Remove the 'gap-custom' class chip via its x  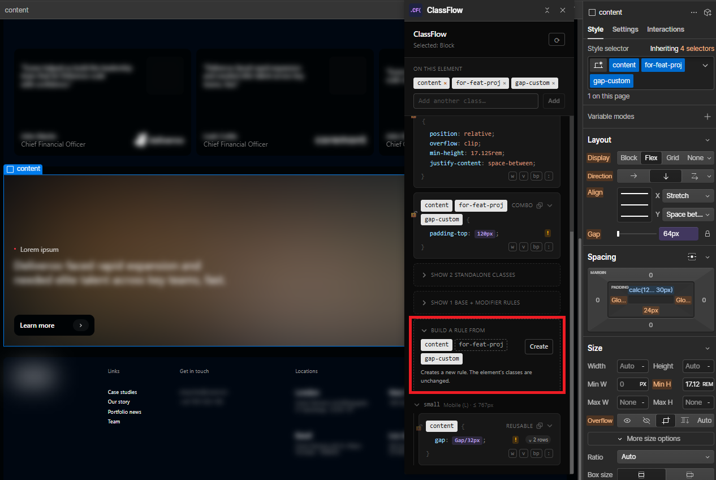[x=554, y=83]
